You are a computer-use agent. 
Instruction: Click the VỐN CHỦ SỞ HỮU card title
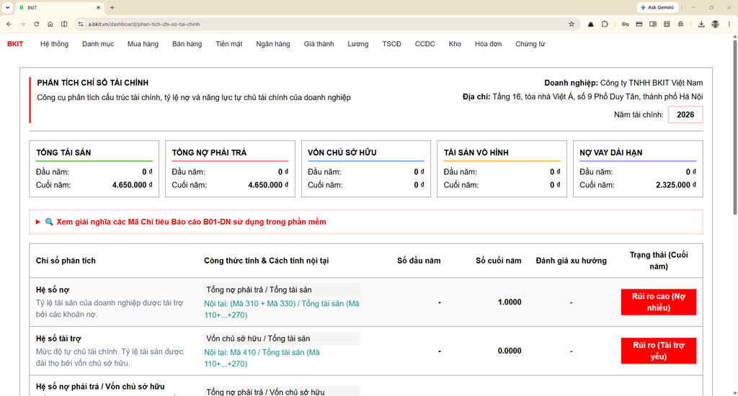click(342, 153)
